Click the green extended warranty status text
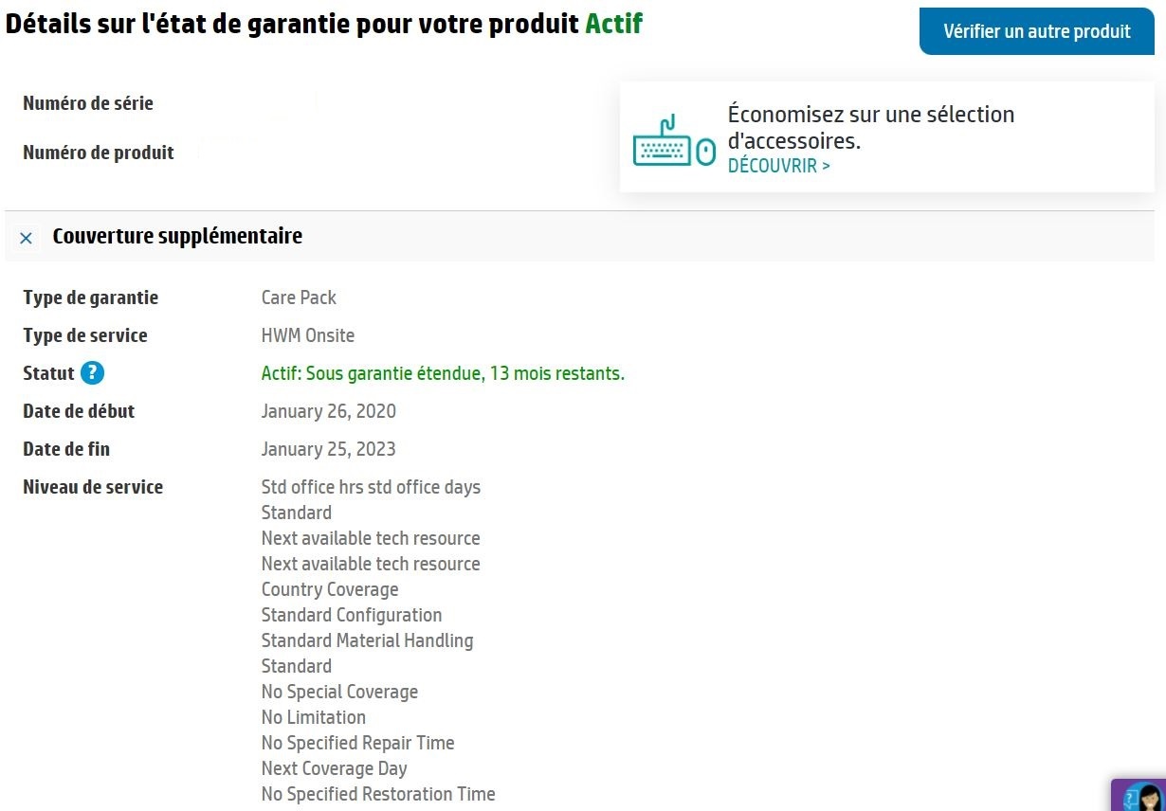Screen dimensions: 1166x811 (443, 373)
